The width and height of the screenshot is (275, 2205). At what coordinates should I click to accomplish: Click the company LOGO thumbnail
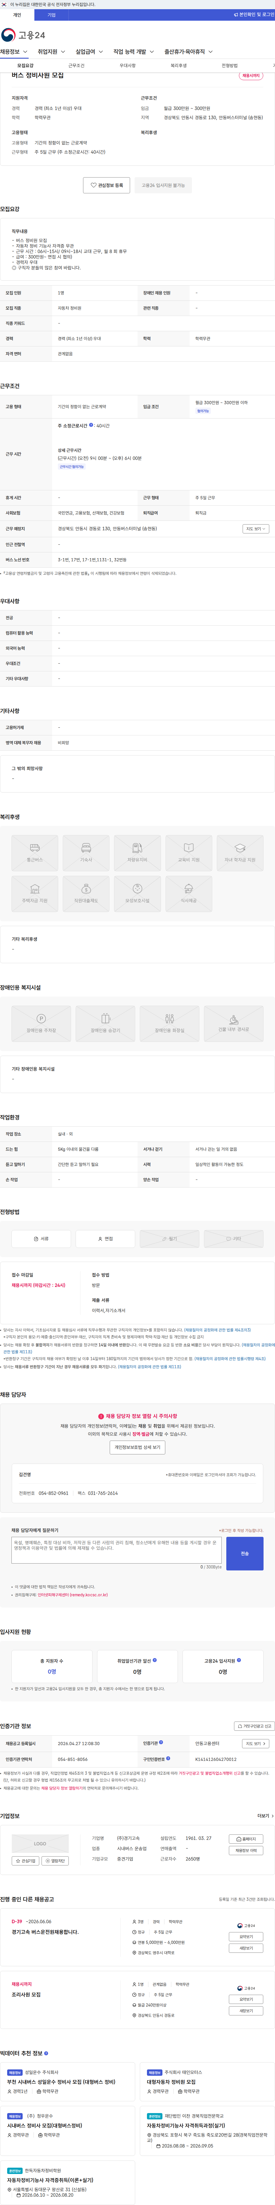tap(40, 1844)
